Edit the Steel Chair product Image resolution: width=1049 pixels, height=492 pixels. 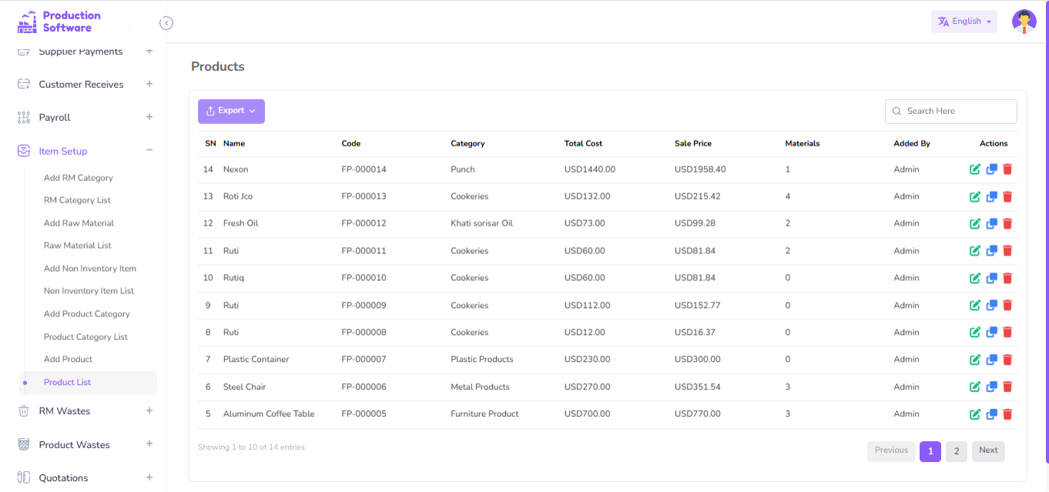tap(975, 387)
